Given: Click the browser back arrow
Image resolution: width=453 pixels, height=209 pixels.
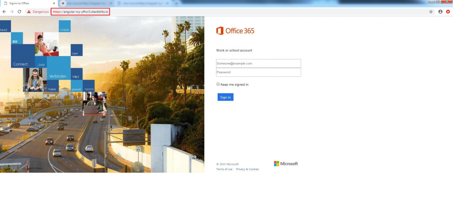Looking at the screenshot, I should click(x=4, y=12).
